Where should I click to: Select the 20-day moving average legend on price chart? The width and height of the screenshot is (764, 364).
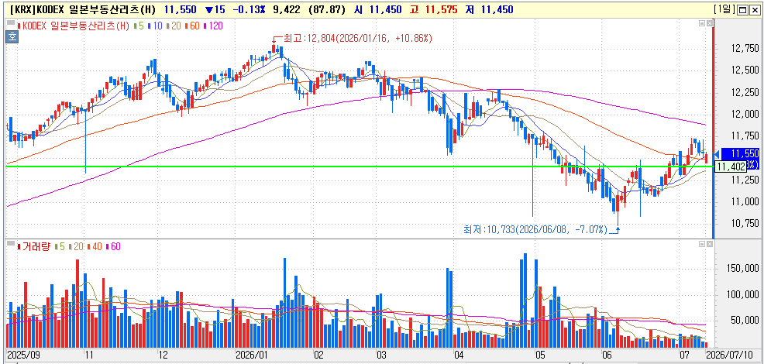tap(174, 26)
